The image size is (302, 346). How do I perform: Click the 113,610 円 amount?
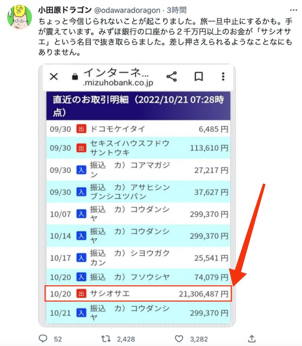pos(209,148)
